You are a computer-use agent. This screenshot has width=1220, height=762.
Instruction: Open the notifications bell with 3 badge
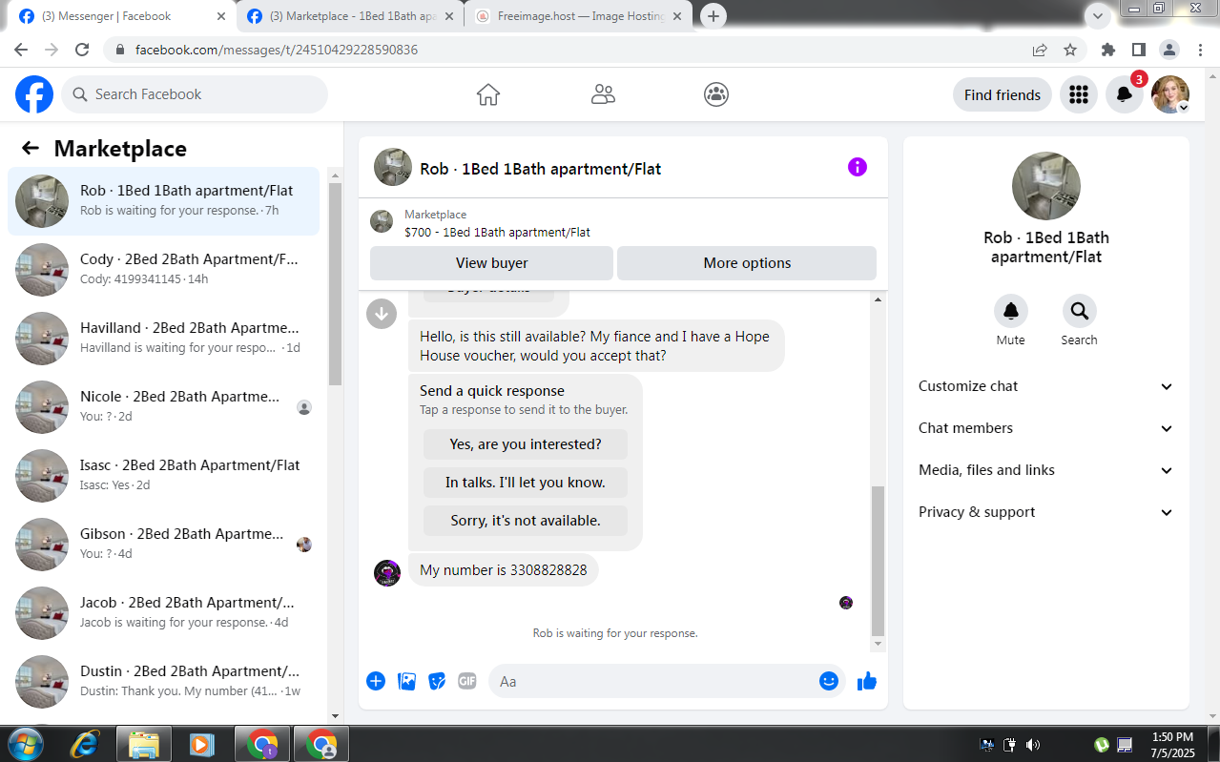[x=1125, y=94]
